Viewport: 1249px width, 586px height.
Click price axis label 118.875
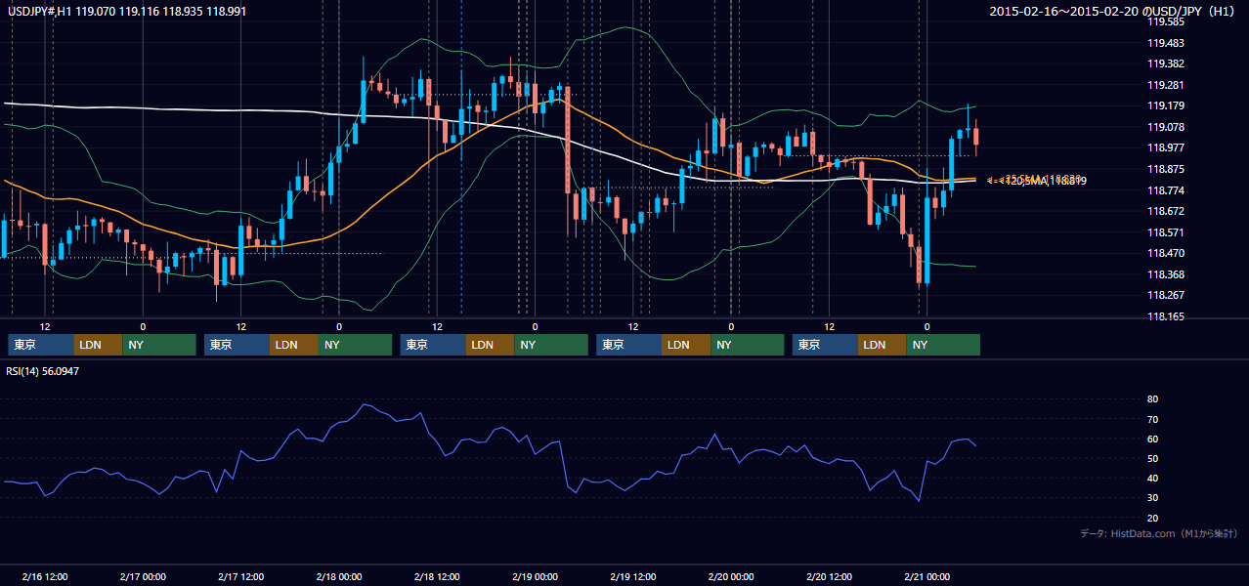coord(1167,169)
